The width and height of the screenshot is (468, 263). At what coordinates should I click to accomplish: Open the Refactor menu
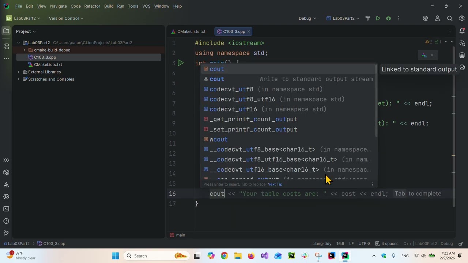tap(91, 6)
